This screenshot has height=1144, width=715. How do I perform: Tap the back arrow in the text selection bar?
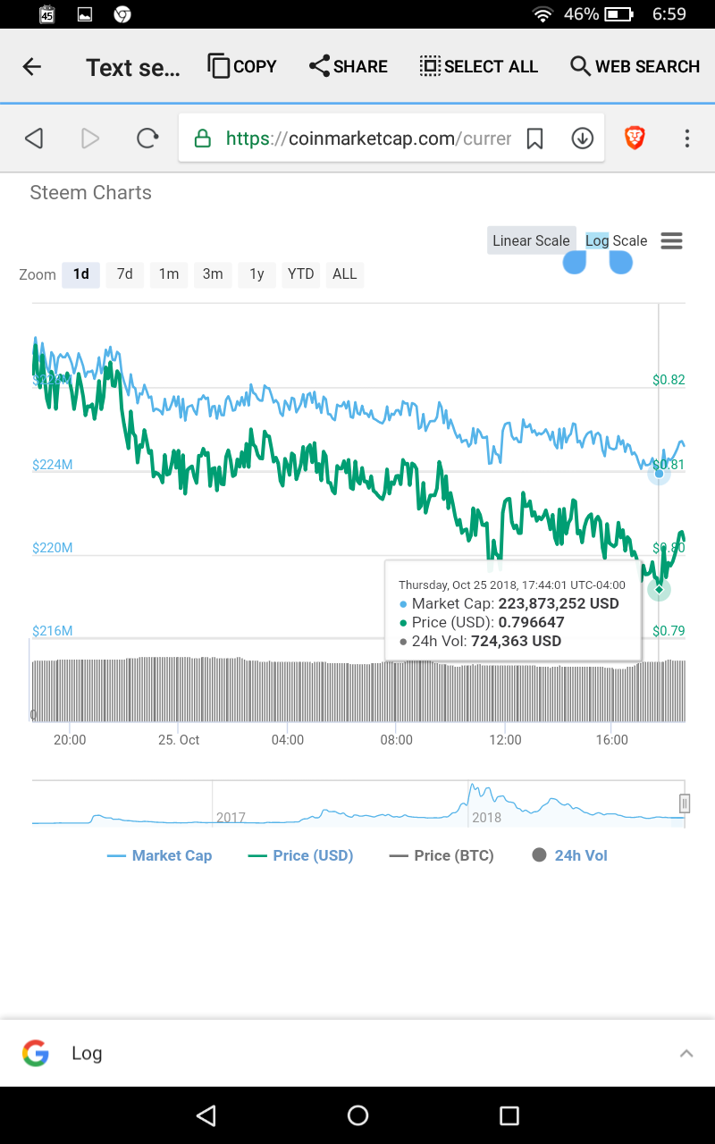(32, 67)
